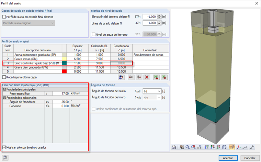
Task: Click the red left-arrow row button
Action: [x=131, y=77]
